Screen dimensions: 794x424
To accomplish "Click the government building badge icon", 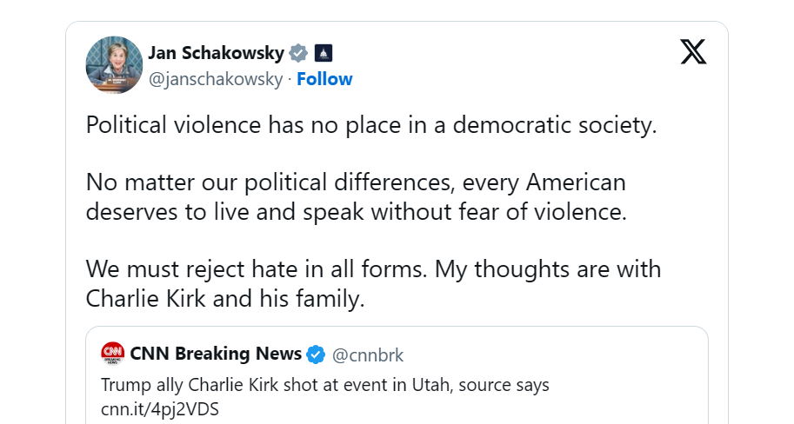I will tap(323, 53).
